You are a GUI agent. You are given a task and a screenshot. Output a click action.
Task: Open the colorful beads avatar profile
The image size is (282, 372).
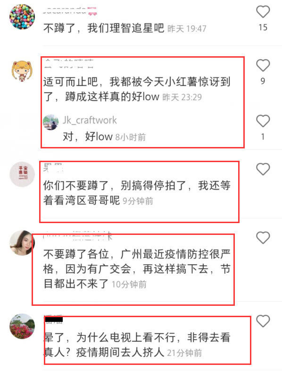22,17
